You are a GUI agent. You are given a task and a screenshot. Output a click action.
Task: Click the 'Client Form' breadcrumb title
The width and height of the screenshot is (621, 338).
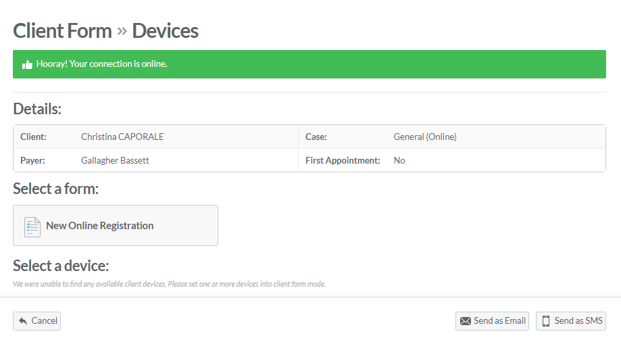(x=62, y=30)
